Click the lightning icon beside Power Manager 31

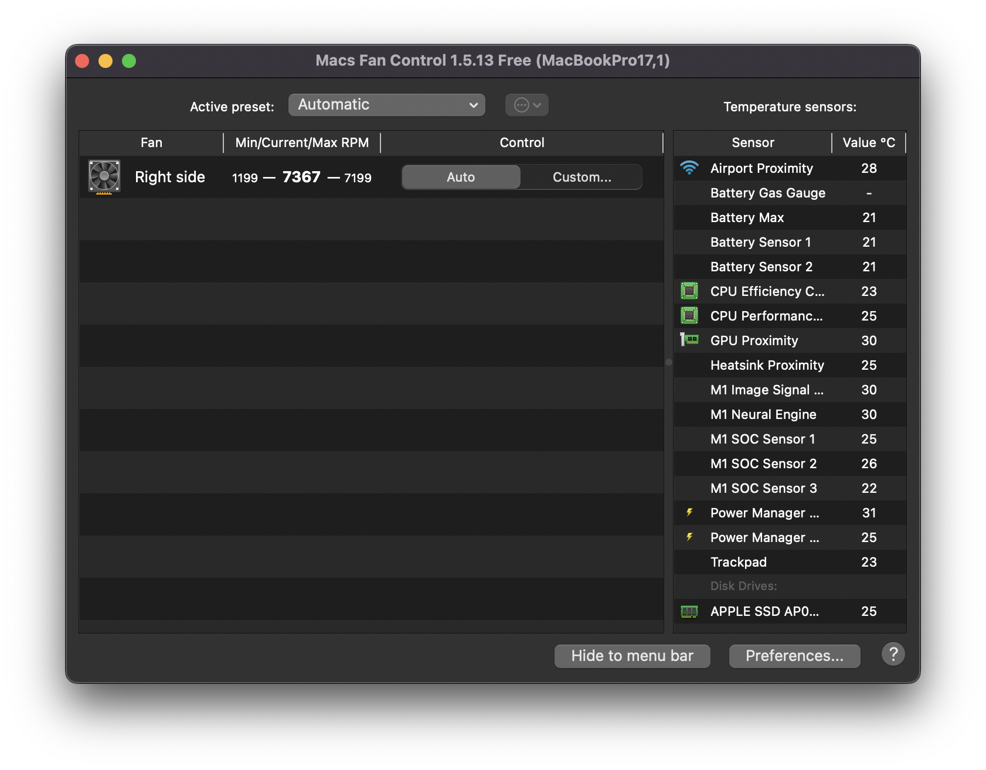690,512
